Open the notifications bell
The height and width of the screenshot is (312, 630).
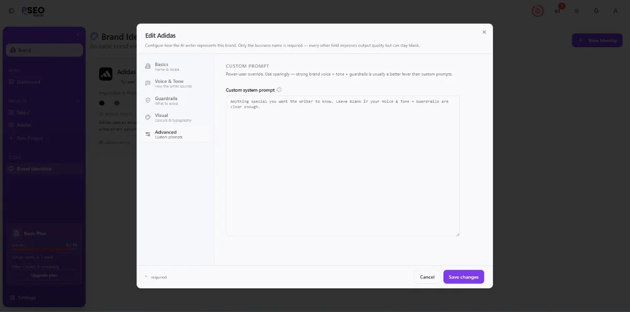click(596, 10)
